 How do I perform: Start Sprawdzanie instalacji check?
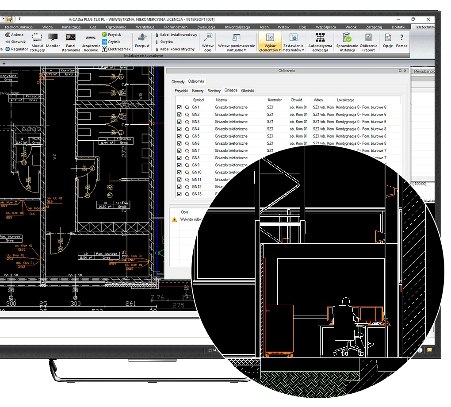[x=347, y=42]
